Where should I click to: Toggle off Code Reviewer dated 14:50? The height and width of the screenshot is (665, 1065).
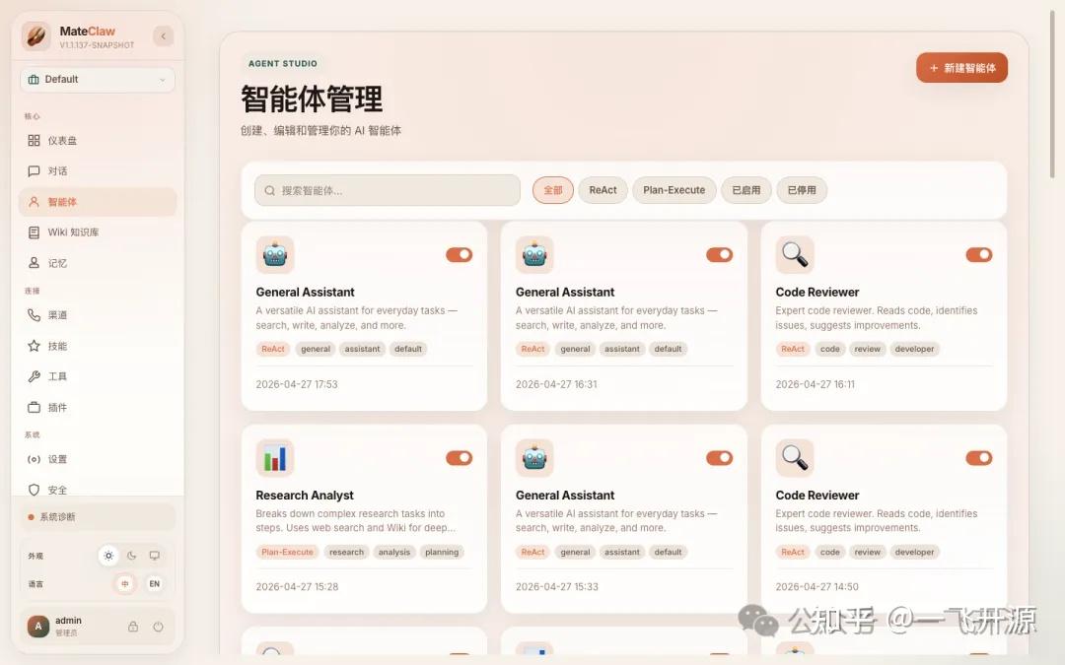click(x=979, y=458)
